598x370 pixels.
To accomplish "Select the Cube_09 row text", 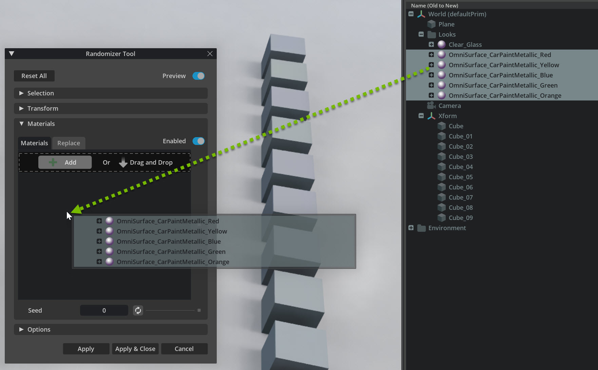I will [x=461, y=218].
